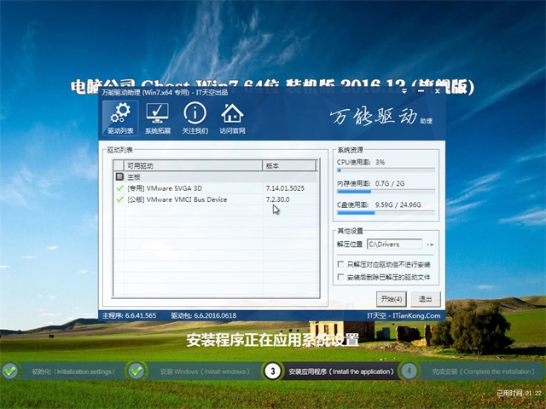Select version 7.2.30.0 cell

(277, 199)
